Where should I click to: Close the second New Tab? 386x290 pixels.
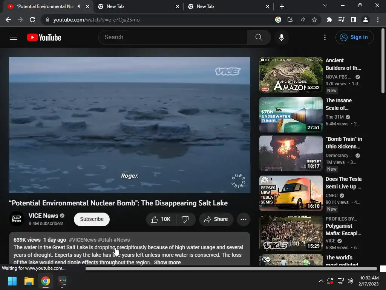[178, 6]
